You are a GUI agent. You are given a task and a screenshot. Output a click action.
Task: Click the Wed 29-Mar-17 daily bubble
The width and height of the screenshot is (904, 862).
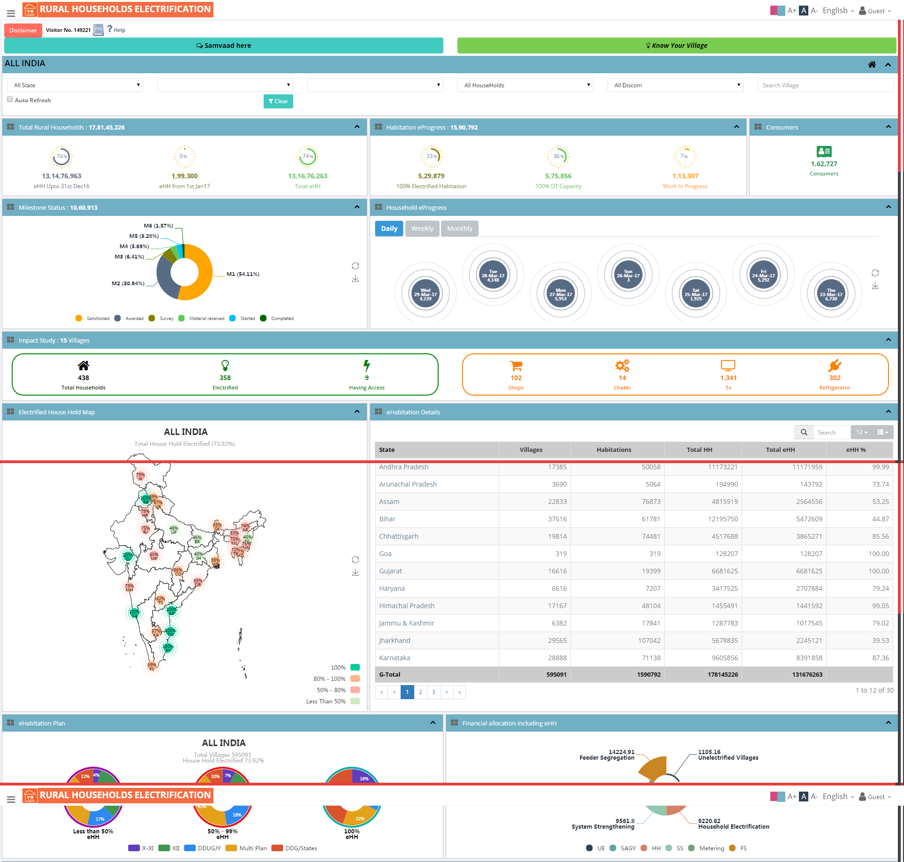425,294
